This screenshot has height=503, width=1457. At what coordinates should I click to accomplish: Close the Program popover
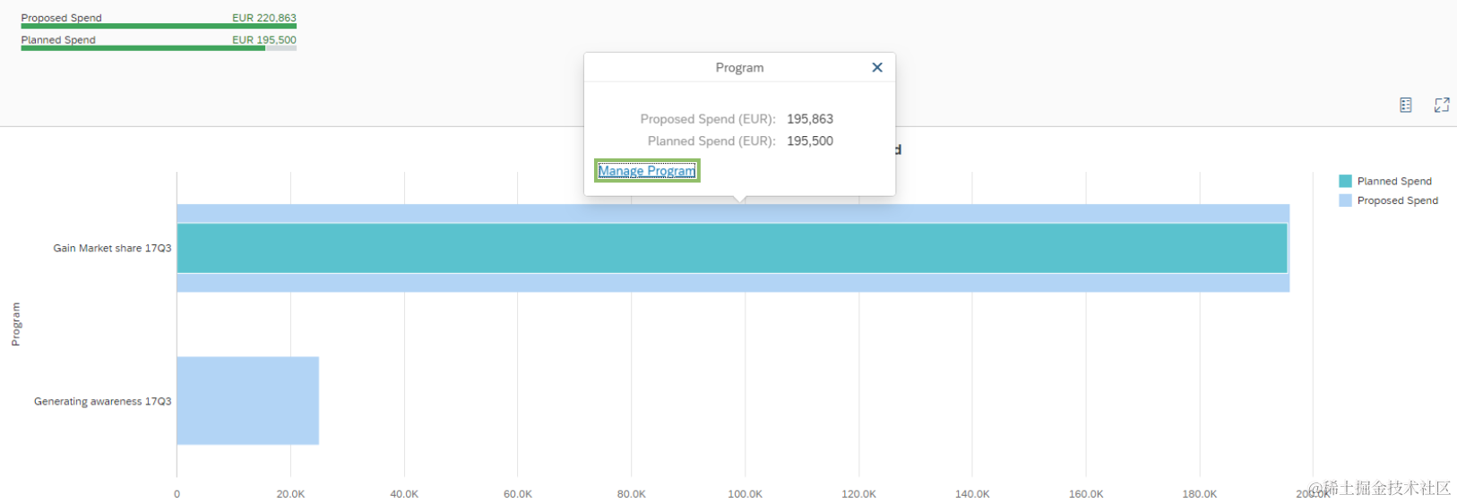pyautogui.click(x=877, y=67)
